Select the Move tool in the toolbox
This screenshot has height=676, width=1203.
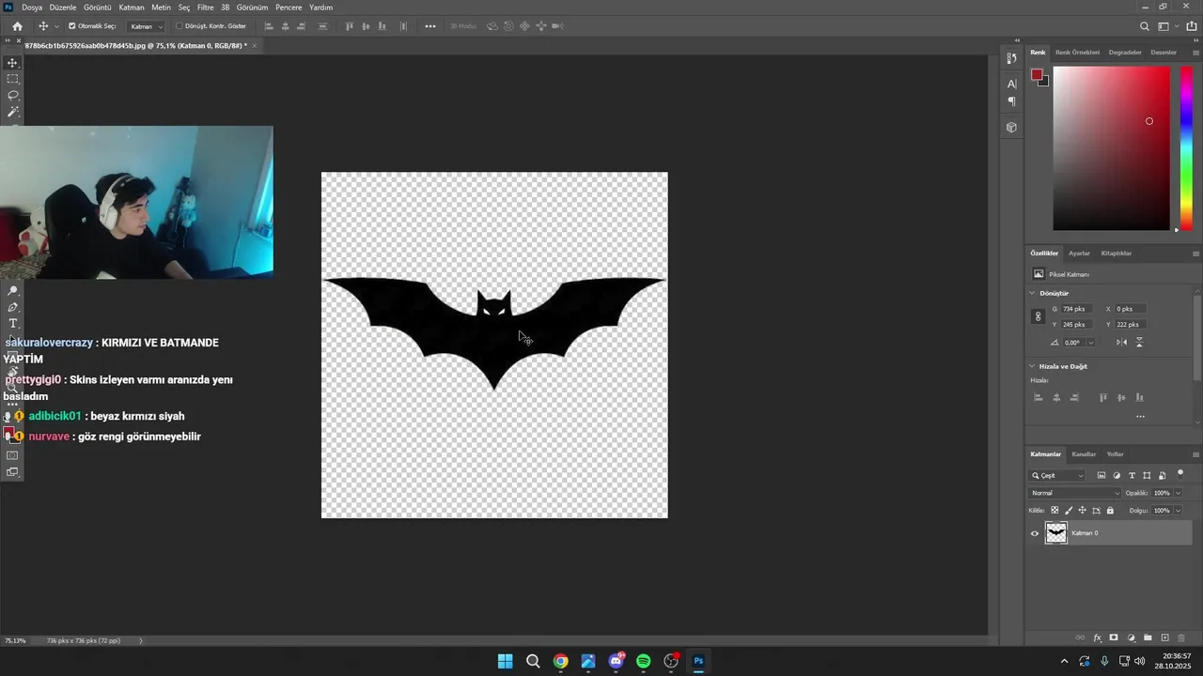13,63
